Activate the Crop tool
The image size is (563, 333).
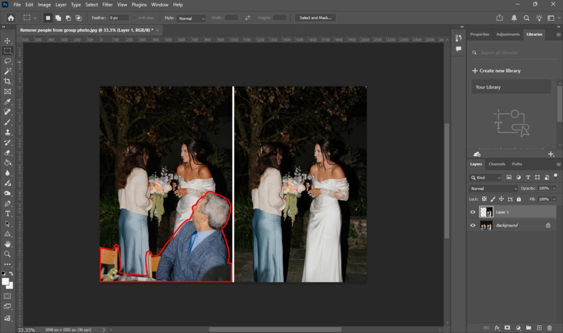click(x=8, y=81)
